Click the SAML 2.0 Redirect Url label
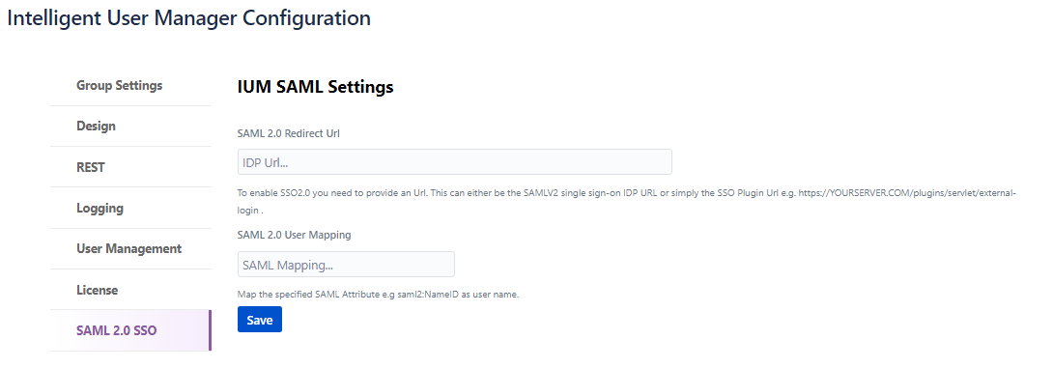Image resolution: width=1053 pixels, height=368 pixels. point(289,133)
